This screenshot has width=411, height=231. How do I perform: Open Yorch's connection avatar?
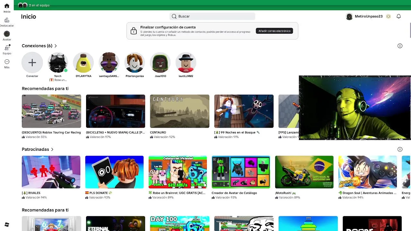click(x=58, y=63)
